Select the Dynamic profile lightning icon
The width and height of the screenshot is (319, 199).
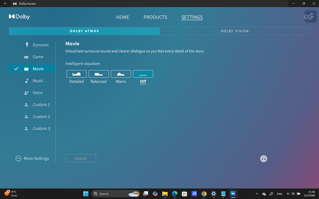(x=27, y=45)
